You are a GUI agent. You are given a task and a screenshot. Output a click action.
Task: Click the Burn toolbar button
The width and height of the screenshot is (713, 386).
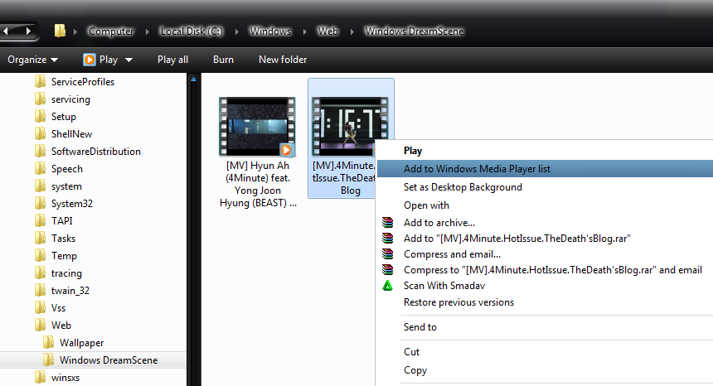[x=223, y=60]
